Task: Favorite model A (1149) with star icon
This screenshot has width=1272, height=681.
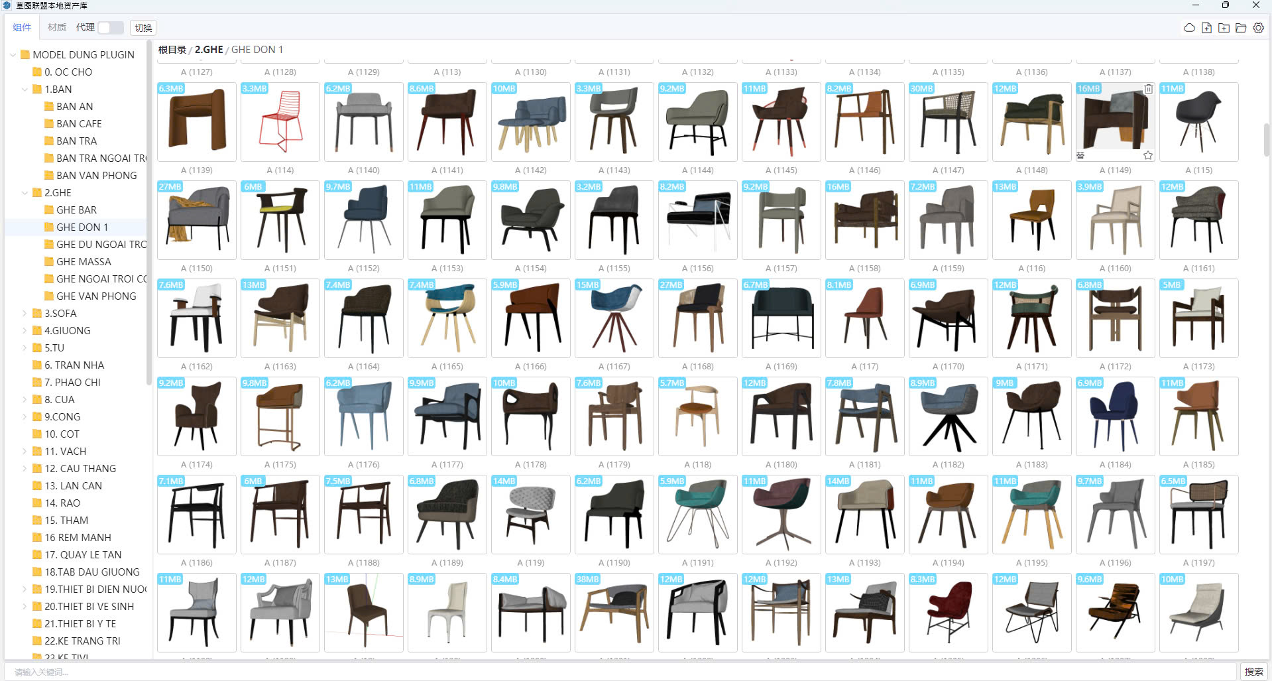Action: point(1148,155)
